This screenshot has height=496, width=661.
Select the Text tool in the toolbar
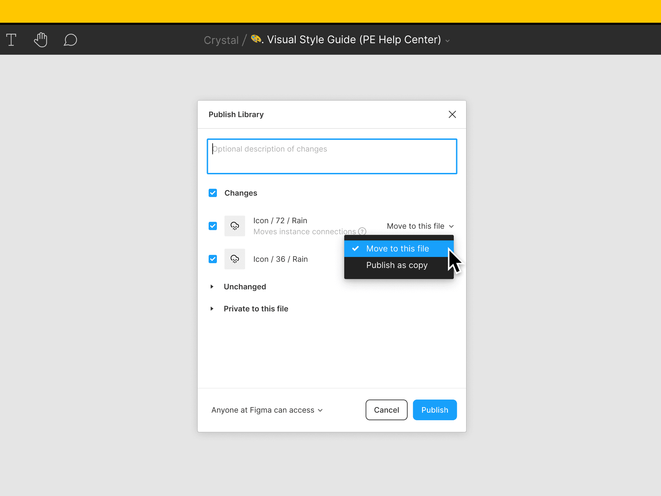[11, 40]
